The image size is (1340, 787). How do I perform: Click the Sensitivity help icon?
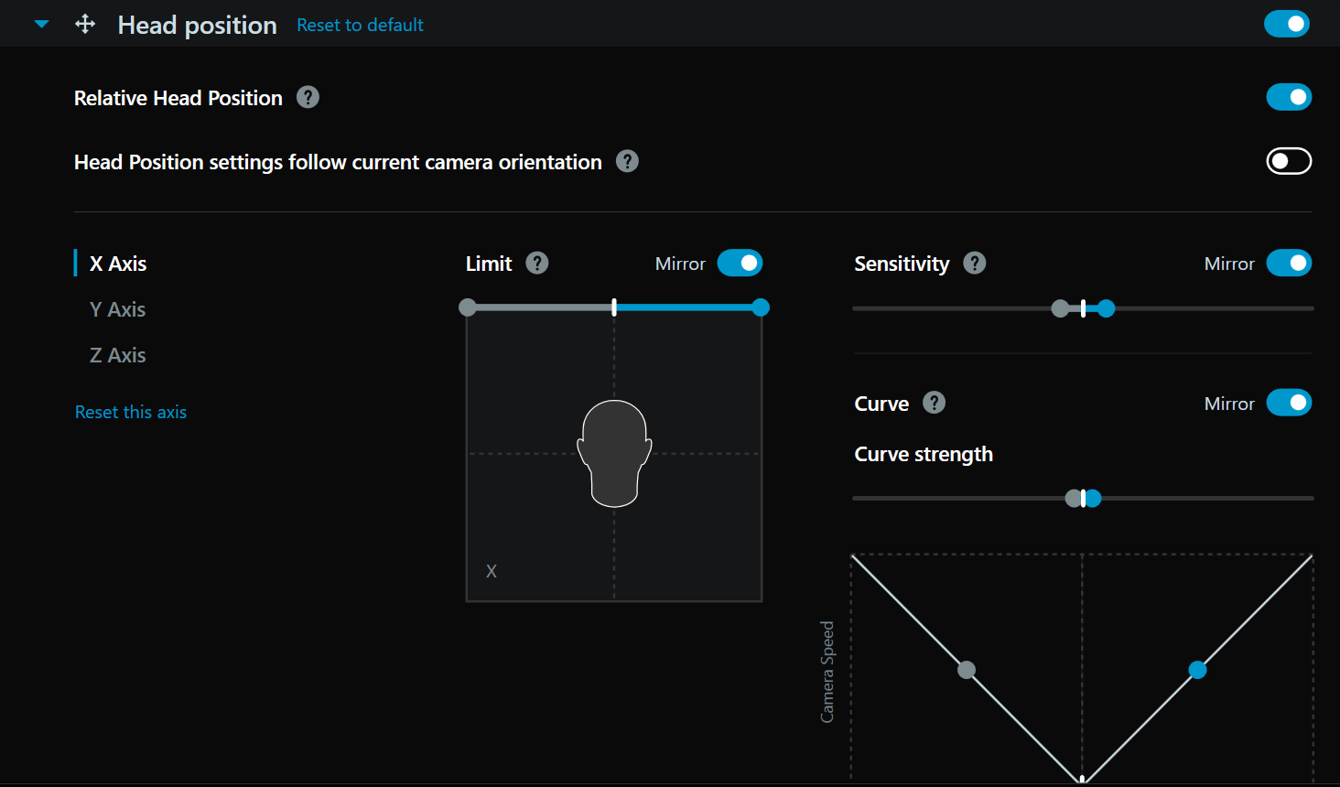point(975,263)
